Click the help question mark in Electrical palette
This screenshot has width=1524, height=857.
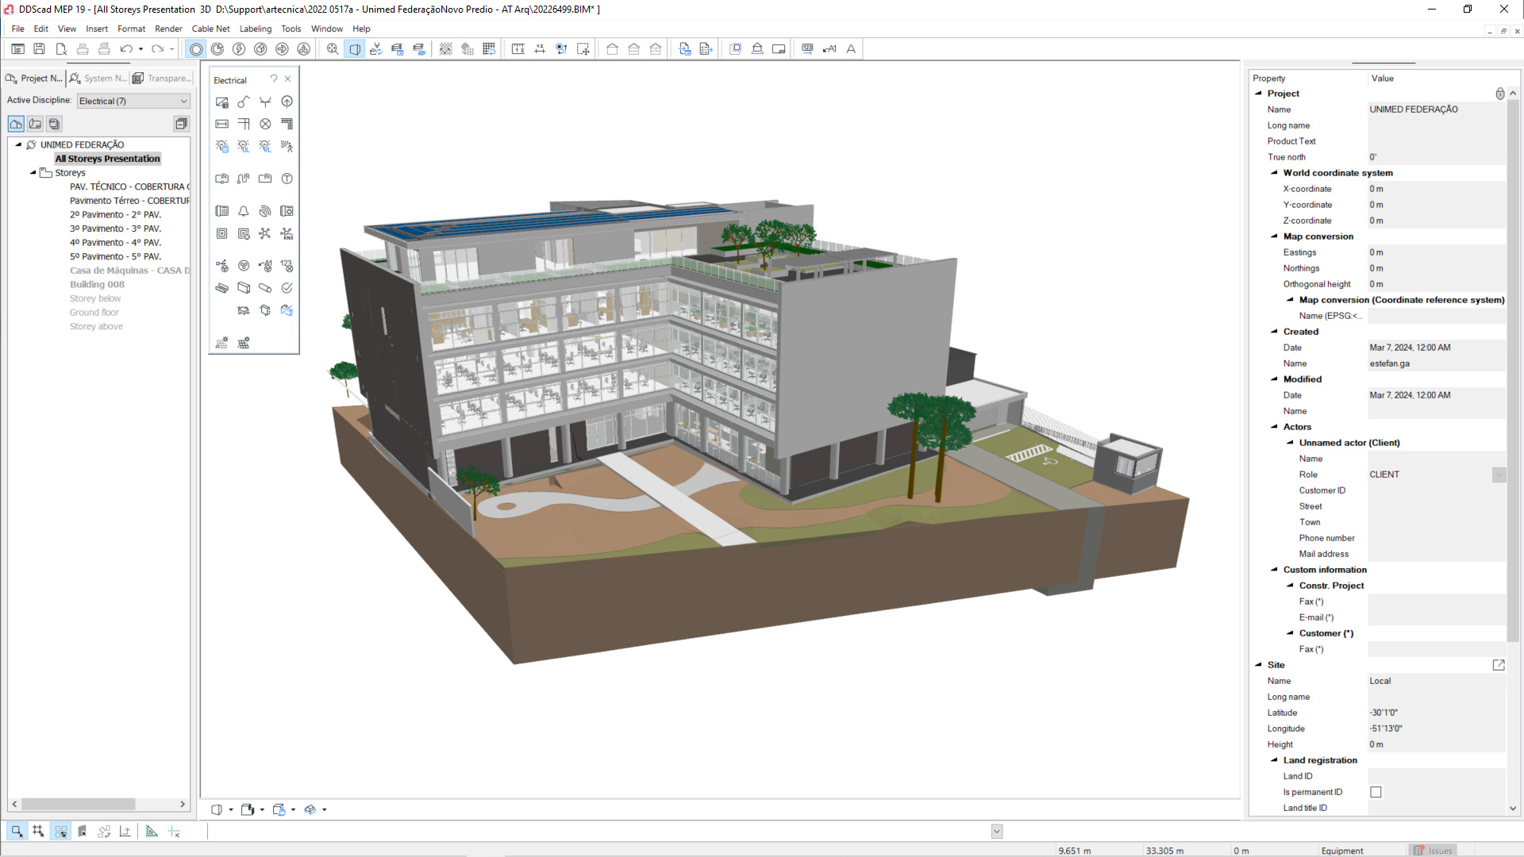pyautogui.click(x=274, y=79)
